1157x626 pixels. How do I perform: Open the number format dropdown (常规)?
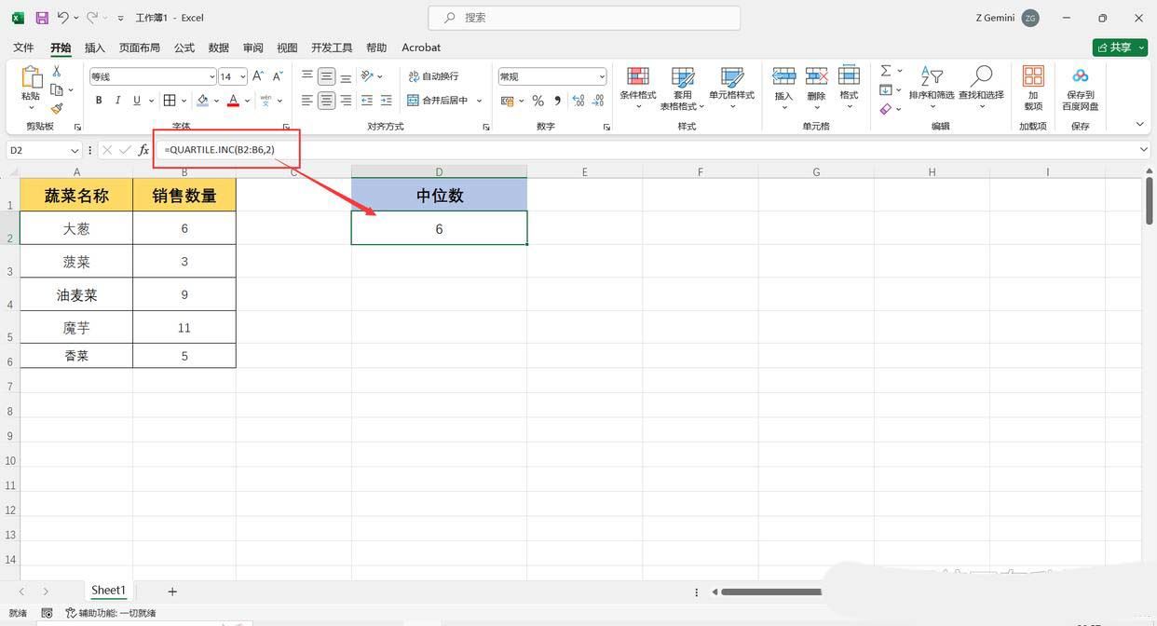point(602,76)
